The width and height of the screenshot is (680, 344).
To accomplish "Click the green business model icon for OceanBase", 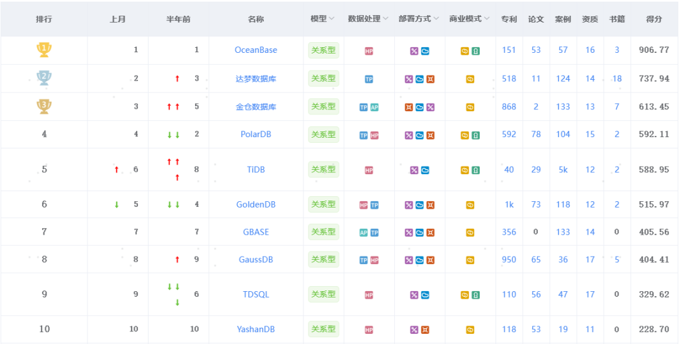I will (475, 51).
